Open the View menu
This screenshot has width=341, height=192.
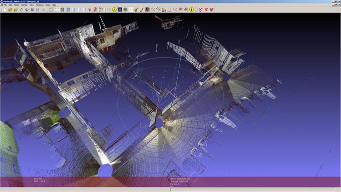tap(32, 5)
